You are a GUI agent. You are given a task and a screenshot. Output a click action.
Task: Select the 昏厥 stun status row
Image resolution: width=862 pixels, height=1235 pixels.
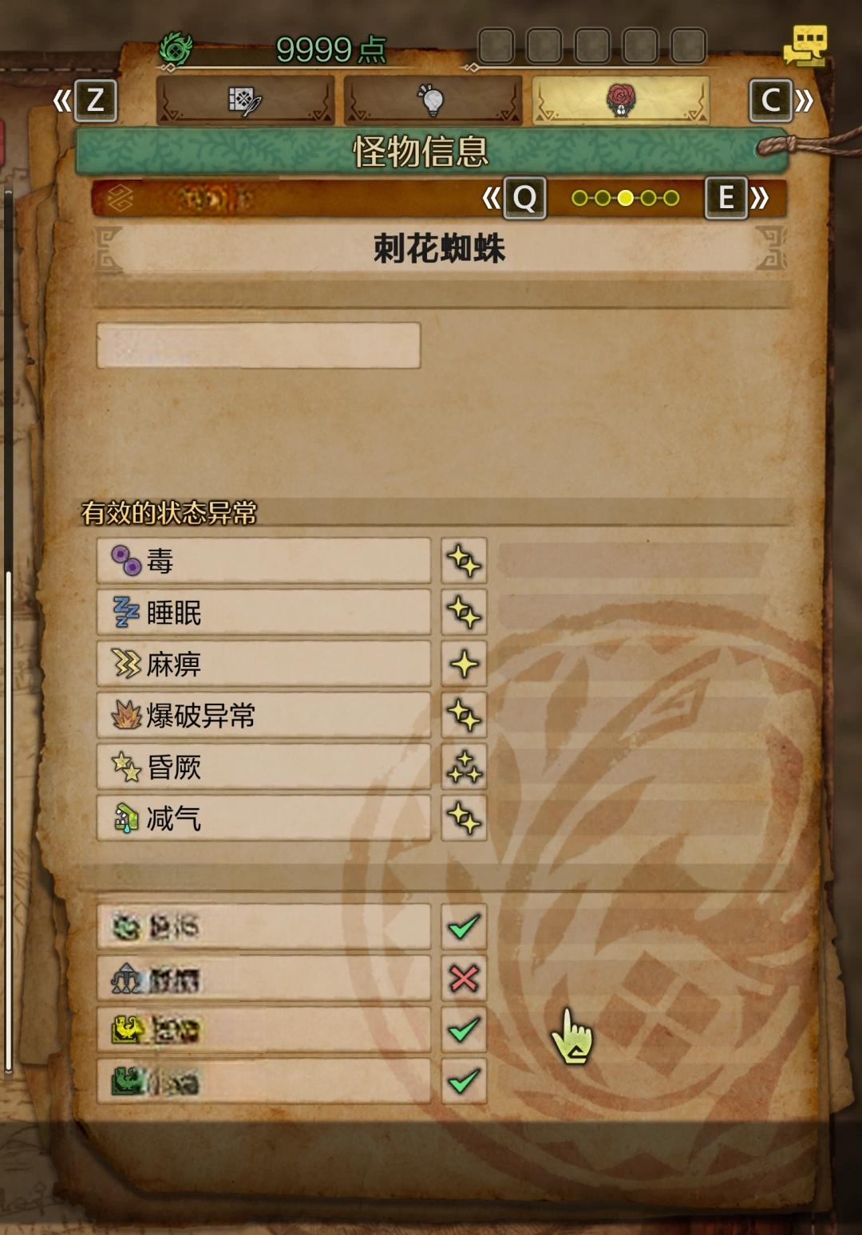click(x=263, y=767)
